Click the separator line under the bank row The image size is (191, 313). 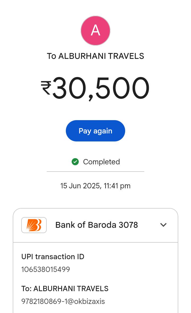pos(95,242)
